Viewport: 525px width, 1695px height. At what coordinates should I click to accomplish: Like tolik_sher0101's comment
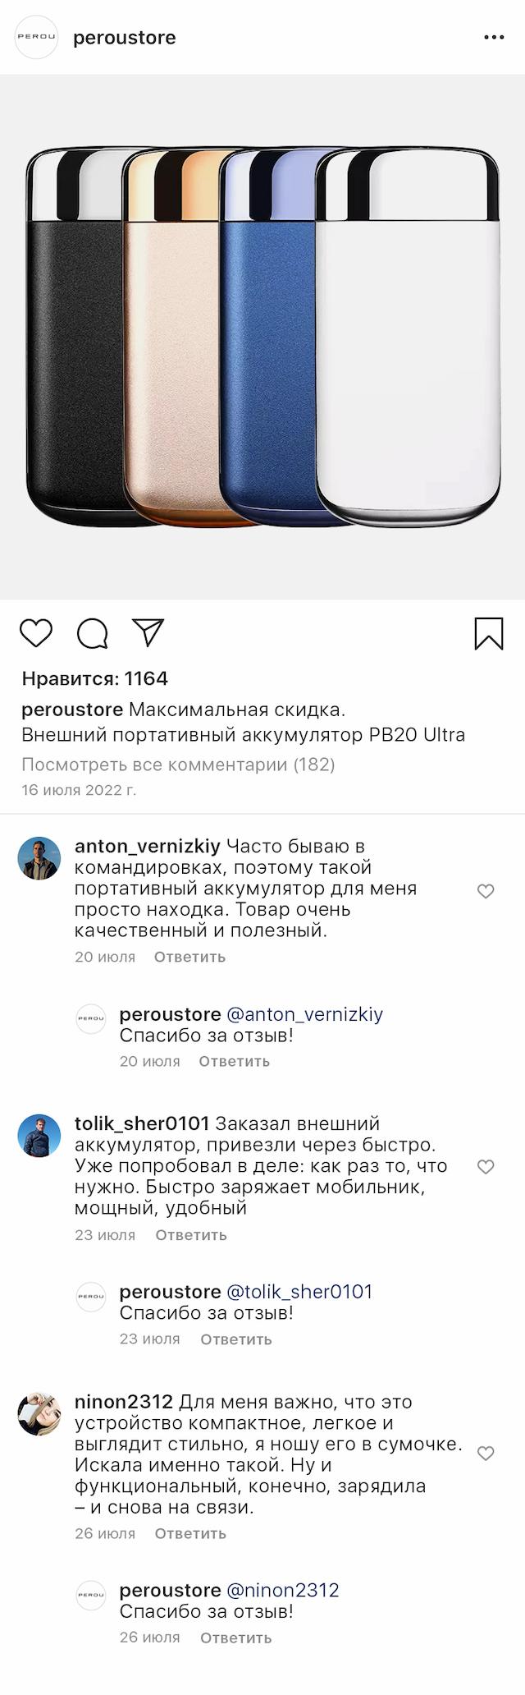coord(486,1167)
